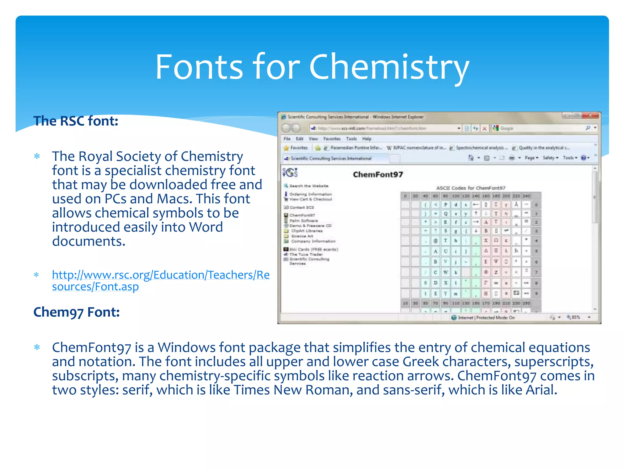Open the address bar history dropdown
Image resolution: width=624 pixels, height=468 pixels.
pyautogui.click(x=459, y=128)
